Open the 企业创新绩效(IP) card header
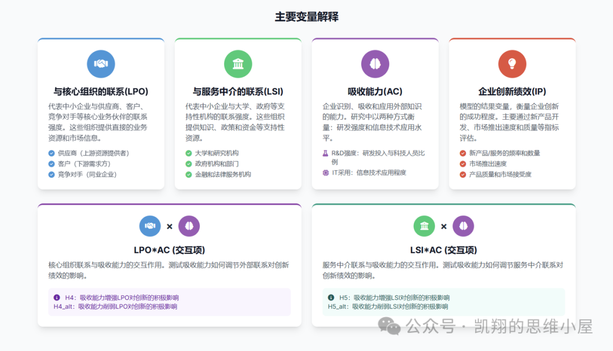Image resolution: width=613 pixels, height=351 pixels. click(x=511, y=90)
